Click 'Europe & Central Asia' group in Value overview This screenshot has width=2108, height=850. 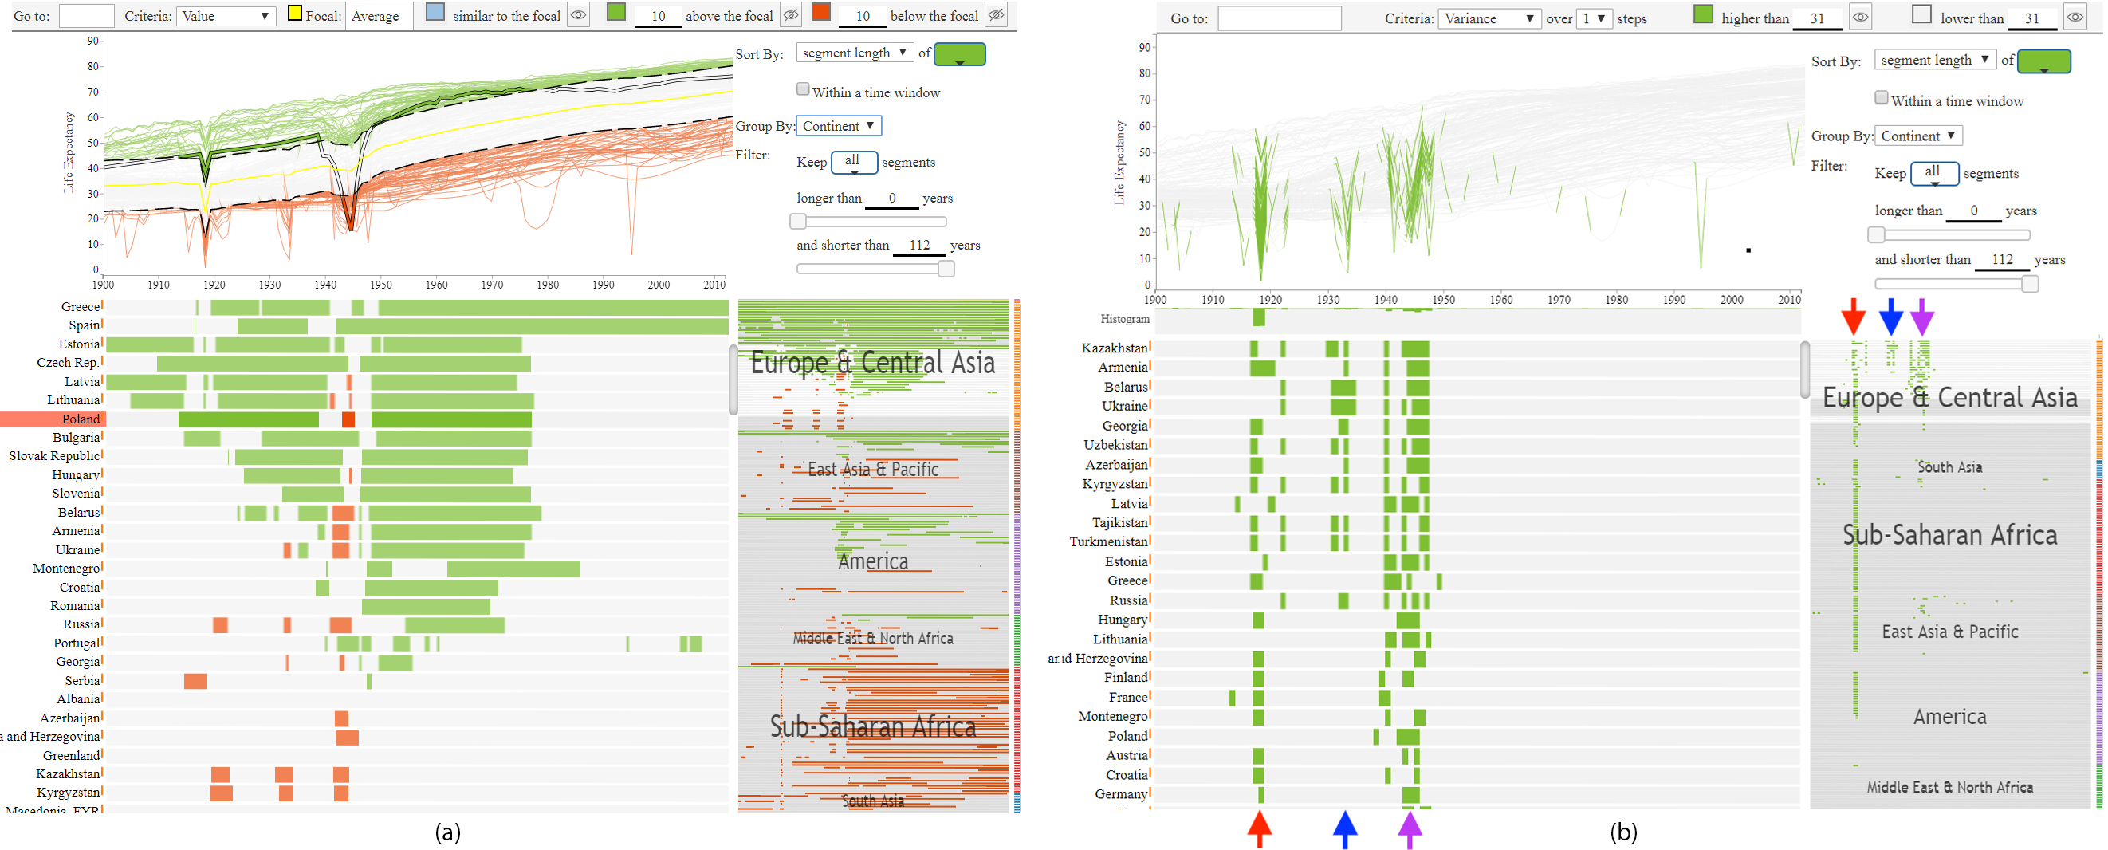click(x=873, y=363)
